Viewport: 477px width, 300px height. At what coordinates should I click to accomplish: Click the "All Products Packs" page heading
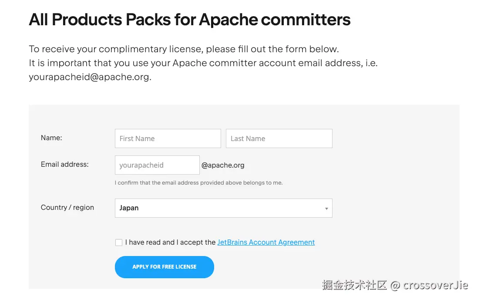189,20
